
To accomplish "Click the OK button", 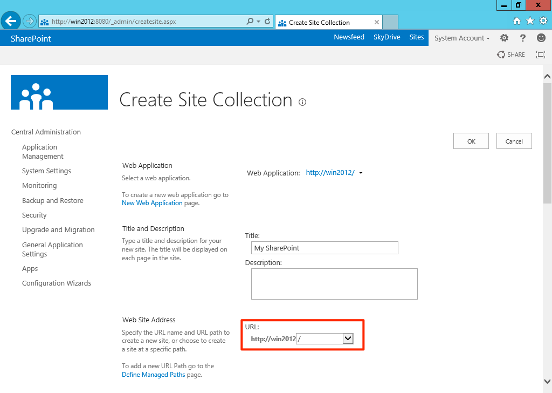I will (x=471, y=141).
